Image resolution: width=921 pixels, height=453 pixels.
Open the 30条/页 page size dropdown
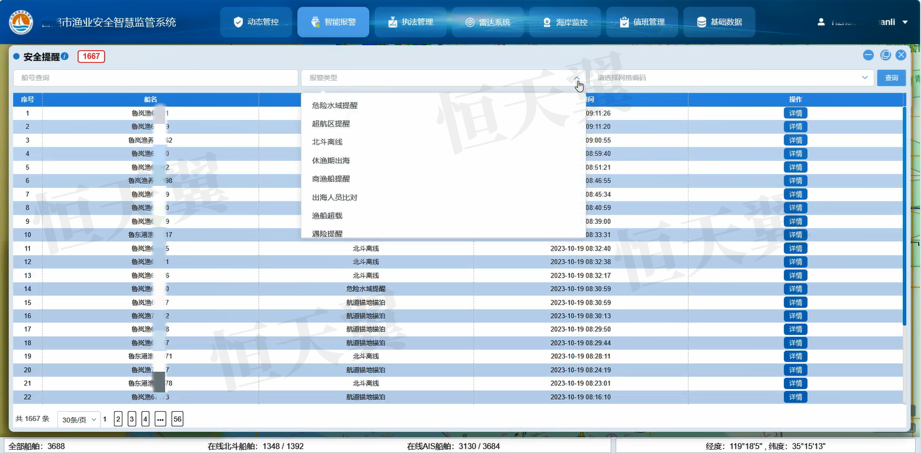[x=78, y=418]
